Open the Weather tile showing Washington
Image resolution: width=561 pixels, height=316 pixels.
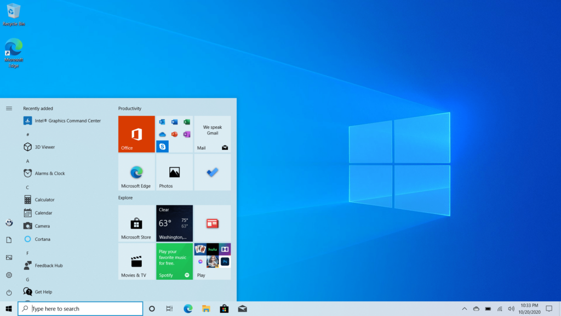(174, 223)
